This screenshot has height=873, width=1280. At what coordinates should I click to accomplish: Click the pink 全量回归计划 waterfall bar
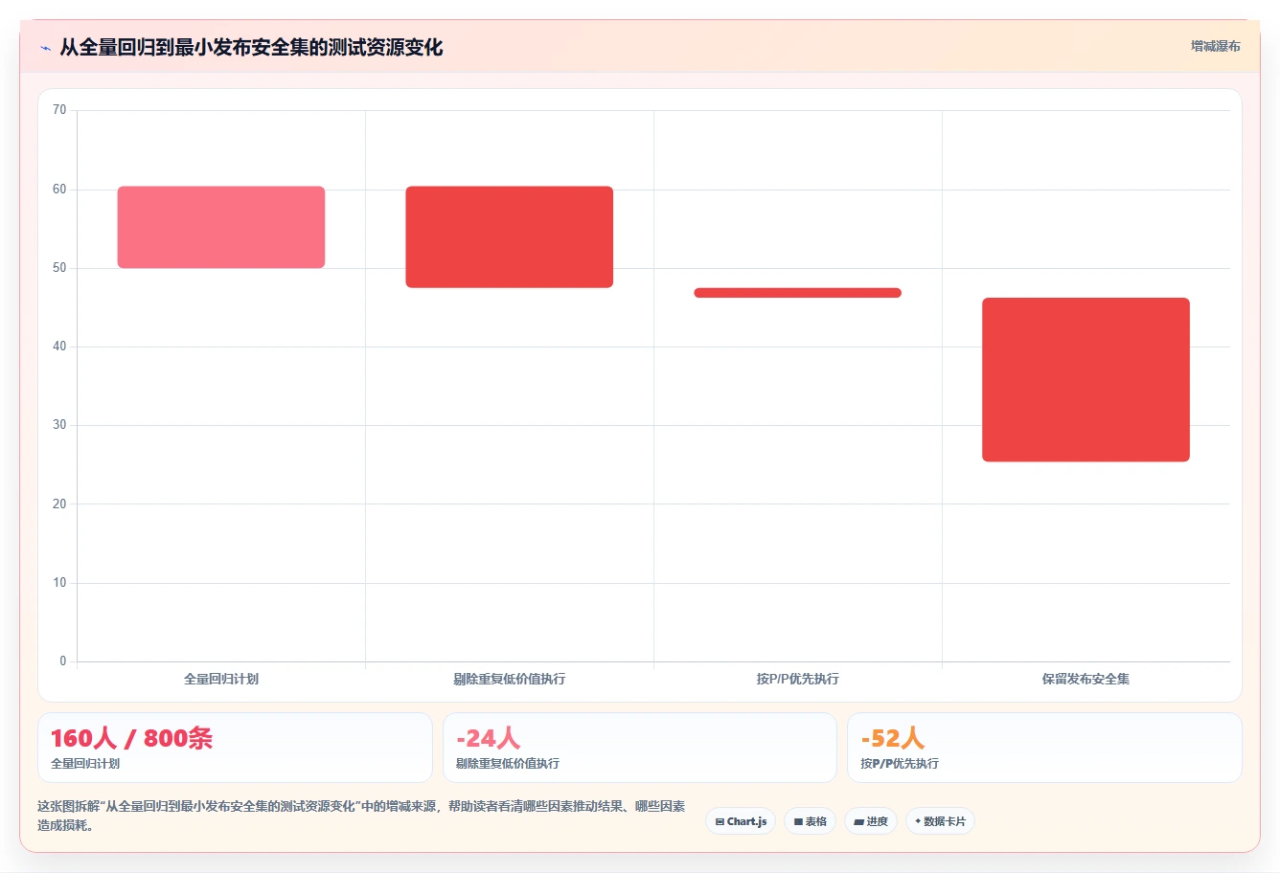pos(221,227)
